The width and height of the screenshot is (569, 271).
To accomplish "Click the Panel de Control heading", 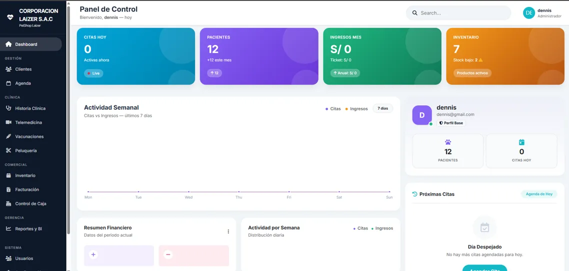I will pyautogui.click(x=108, y=9).
